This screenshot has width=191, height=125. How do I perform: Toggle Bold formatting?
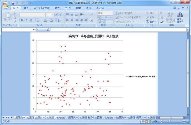22,20
